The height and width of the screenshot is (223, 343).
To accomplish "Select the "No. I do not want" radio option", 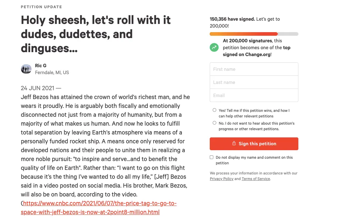I will (215, 123).
